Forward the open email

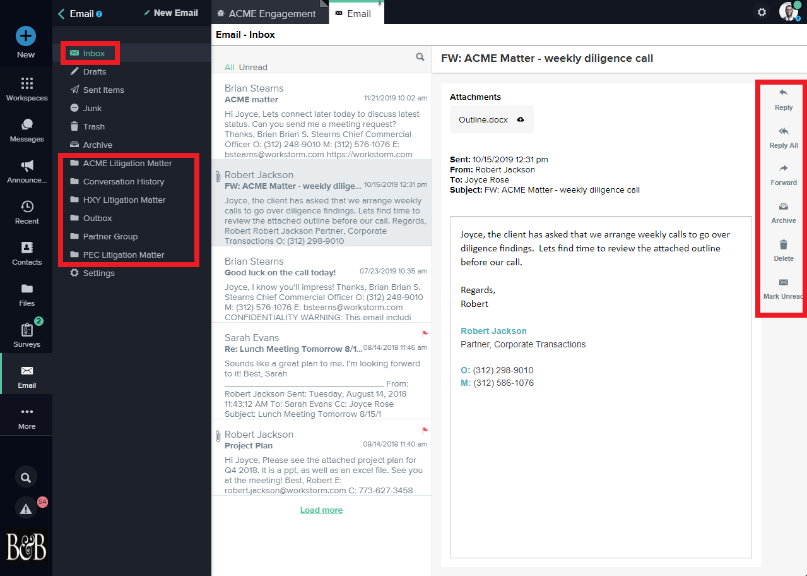pyautogui.click(x=783, y=169)
